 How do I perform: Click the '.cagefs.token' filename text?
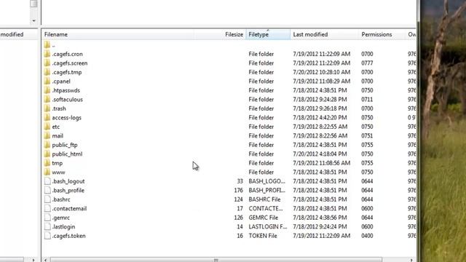pyautogui.click(x=69, y=236)
